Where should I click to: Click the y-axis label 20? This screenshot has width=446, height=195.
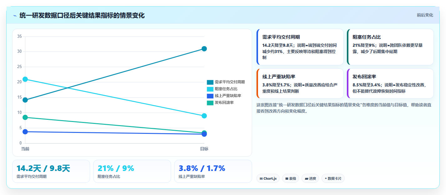pyautogui.click(x=19, y=82)
